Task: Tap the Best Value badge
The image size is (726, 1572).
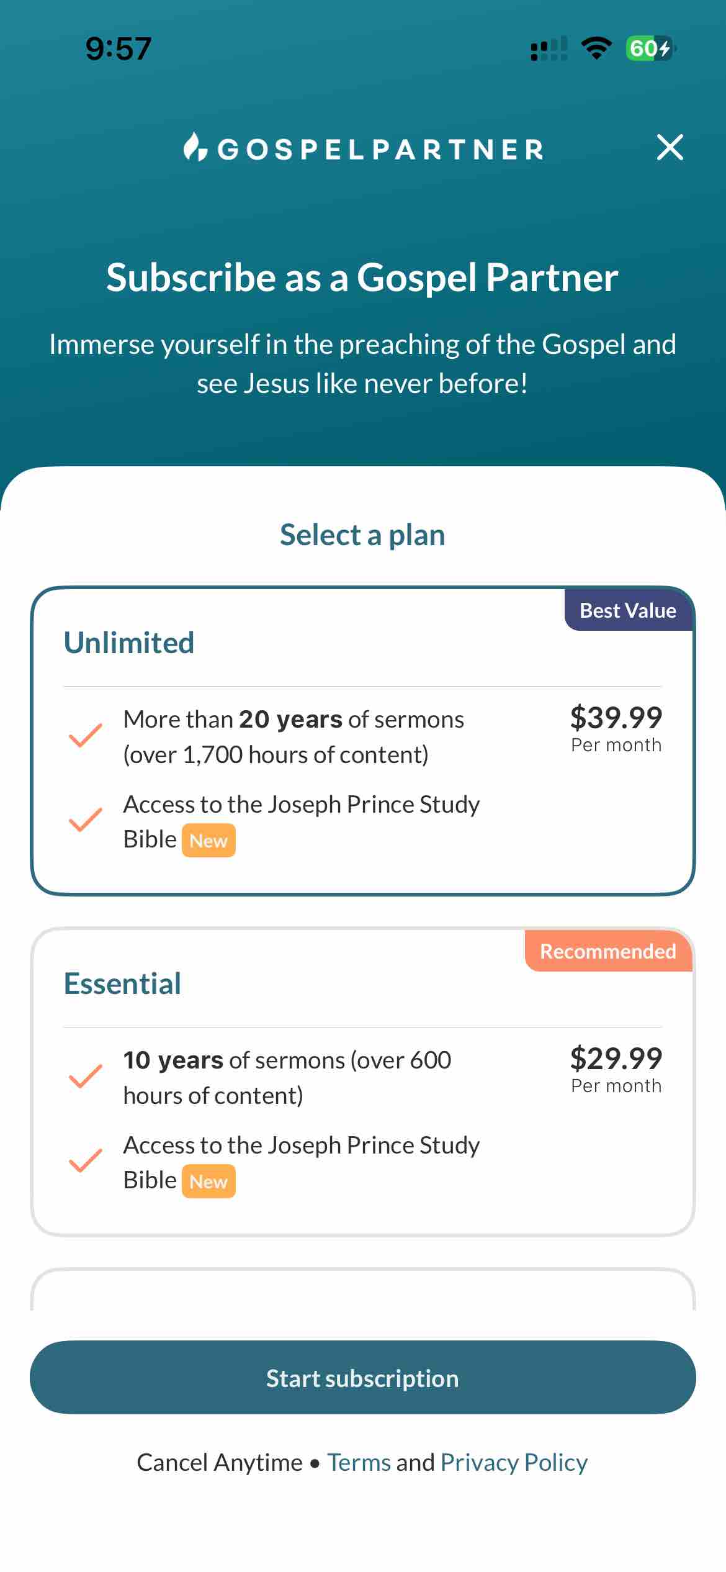Action: [627, 611]
